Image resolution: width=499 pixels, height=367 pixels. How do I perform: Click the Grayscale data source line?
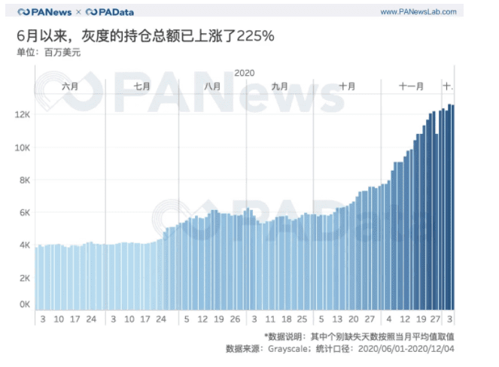click(340, 349)
